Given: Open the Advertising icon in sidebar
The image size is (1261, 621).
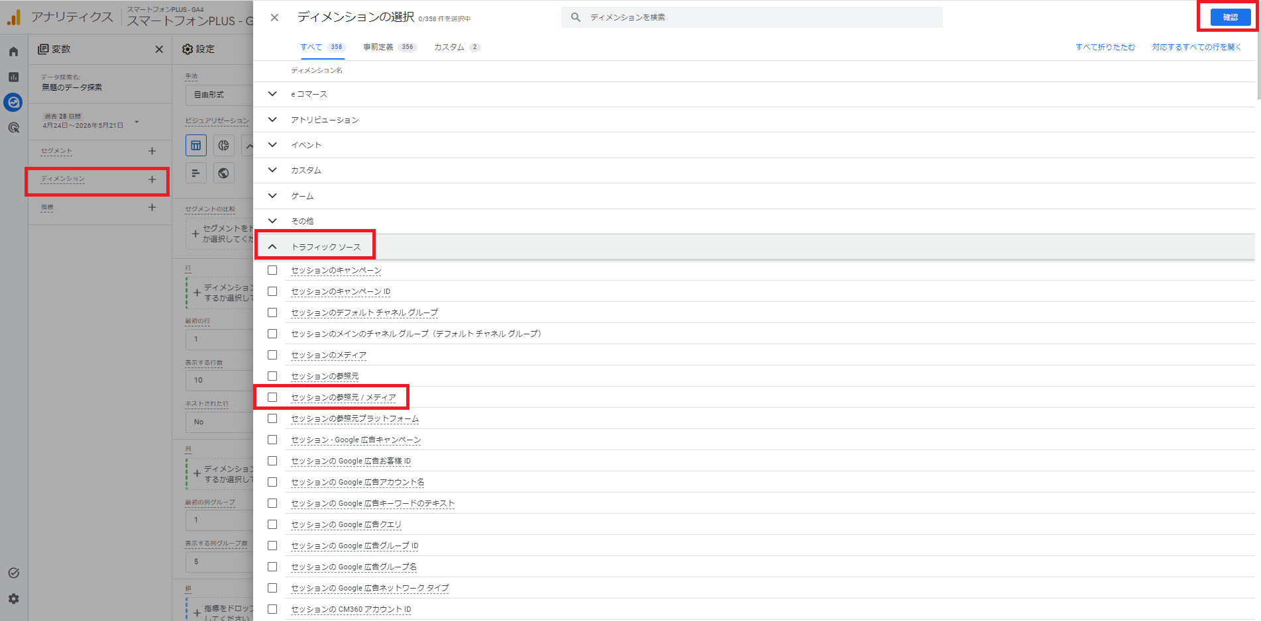Looking at the screenshot, I should click(13, 128).
